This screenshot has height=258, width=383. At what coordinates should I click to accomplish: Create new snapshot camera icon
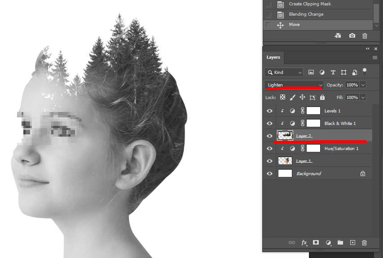point(352,36)
